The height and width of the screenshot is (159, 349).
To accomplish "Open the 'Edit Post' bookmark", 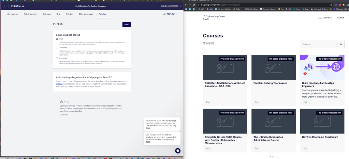I will click(223, 9).
